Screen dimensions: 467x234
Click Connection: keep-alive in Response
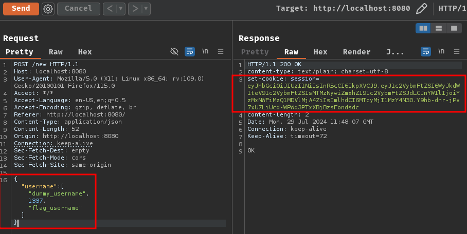click(x=287, y=129)
